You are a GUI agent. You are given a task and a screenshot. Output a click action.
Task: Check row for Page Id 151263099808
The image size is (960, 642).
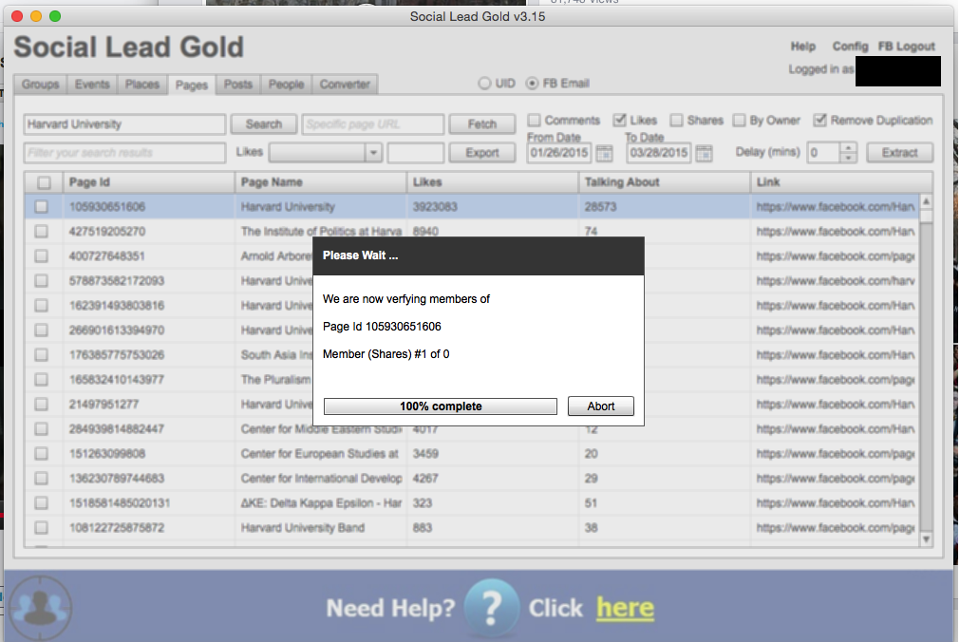coord(41,453)
